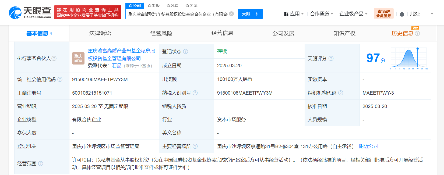Switch to the 法律诉讼 tab
Screen dimensions: 444x175
pyautogui.click(x=100, y=33)
